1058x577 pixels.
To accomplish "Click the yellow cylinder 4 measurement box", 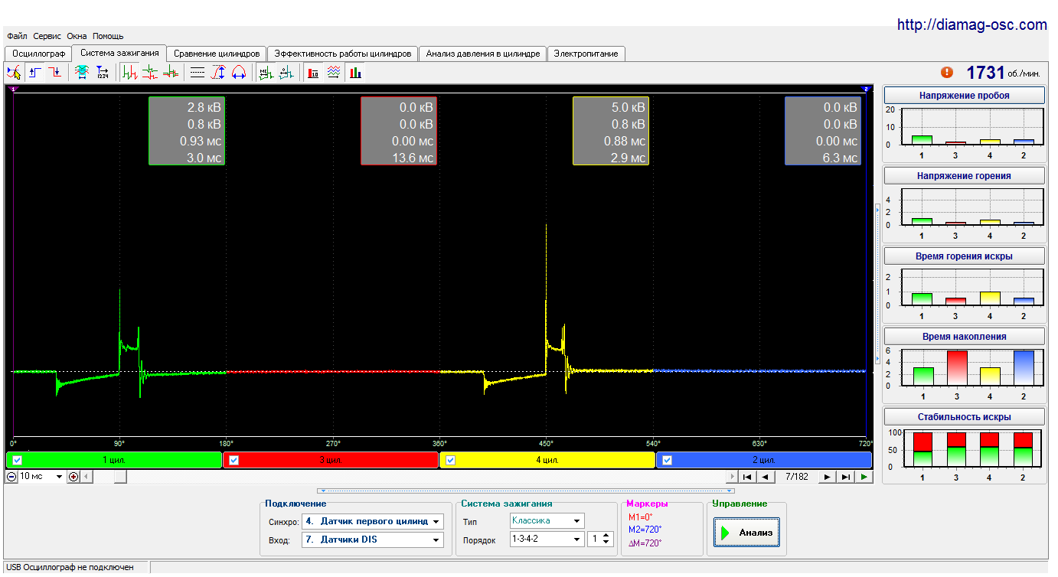I will point(611,131).
